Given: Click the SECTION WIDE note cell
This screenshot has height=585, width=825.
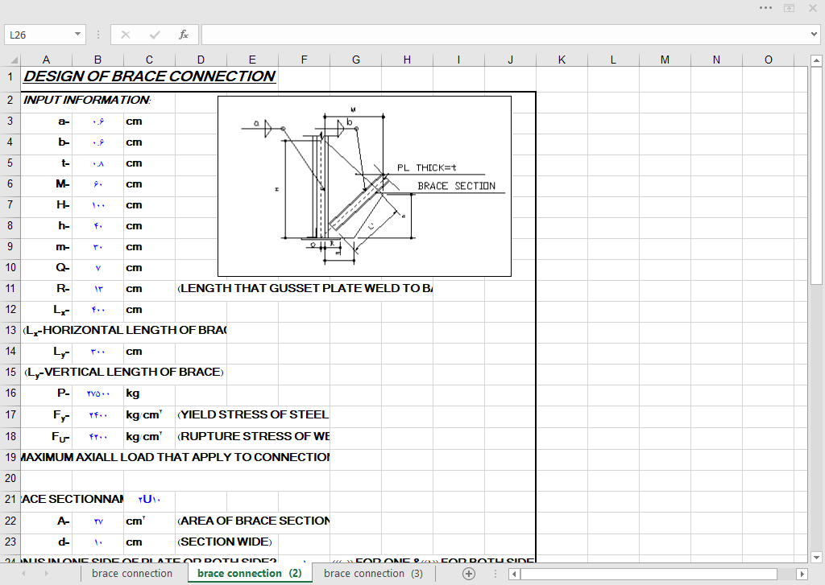Looking at the screenshot, I should 225,542.
